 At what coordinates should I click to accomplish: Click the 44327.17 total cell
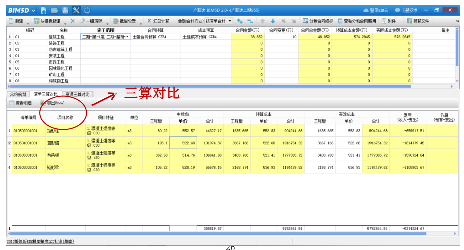[211, 131]
